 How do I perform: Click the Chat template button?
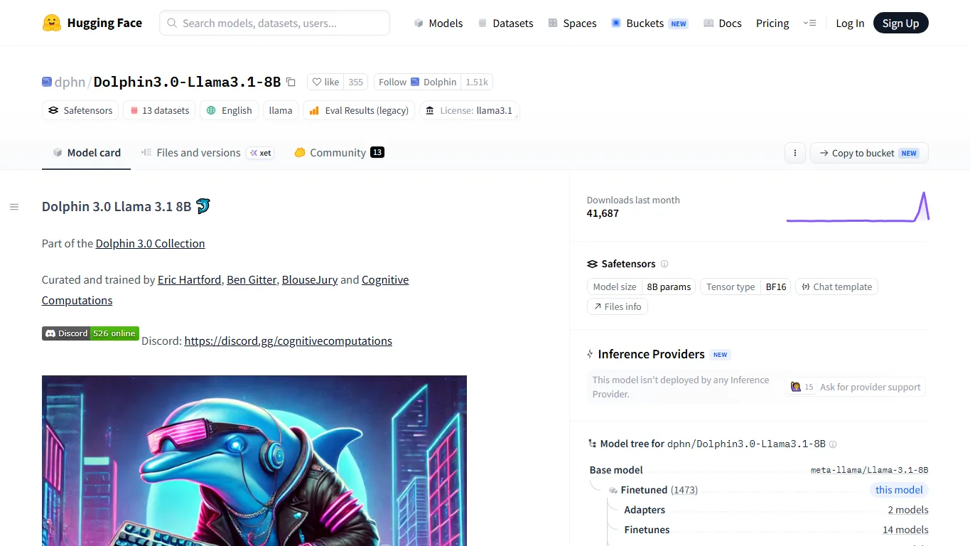837,287
